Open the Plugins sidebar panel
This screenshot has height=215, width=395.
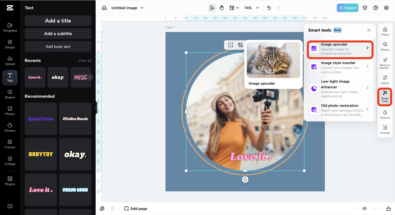10,181
